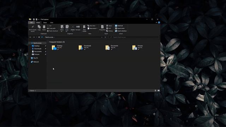Click Copy path in the ribbon
The image size is (226, 127).
pos(51,28)
